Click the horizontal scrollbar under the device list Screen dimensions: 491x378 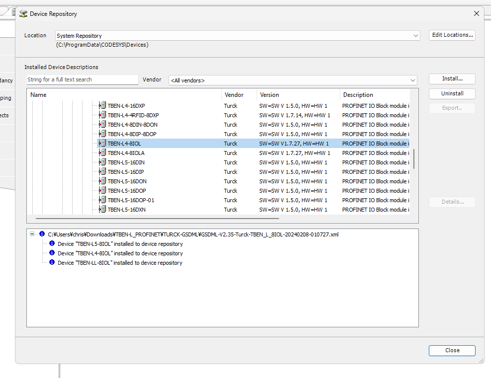pos(157,219)
